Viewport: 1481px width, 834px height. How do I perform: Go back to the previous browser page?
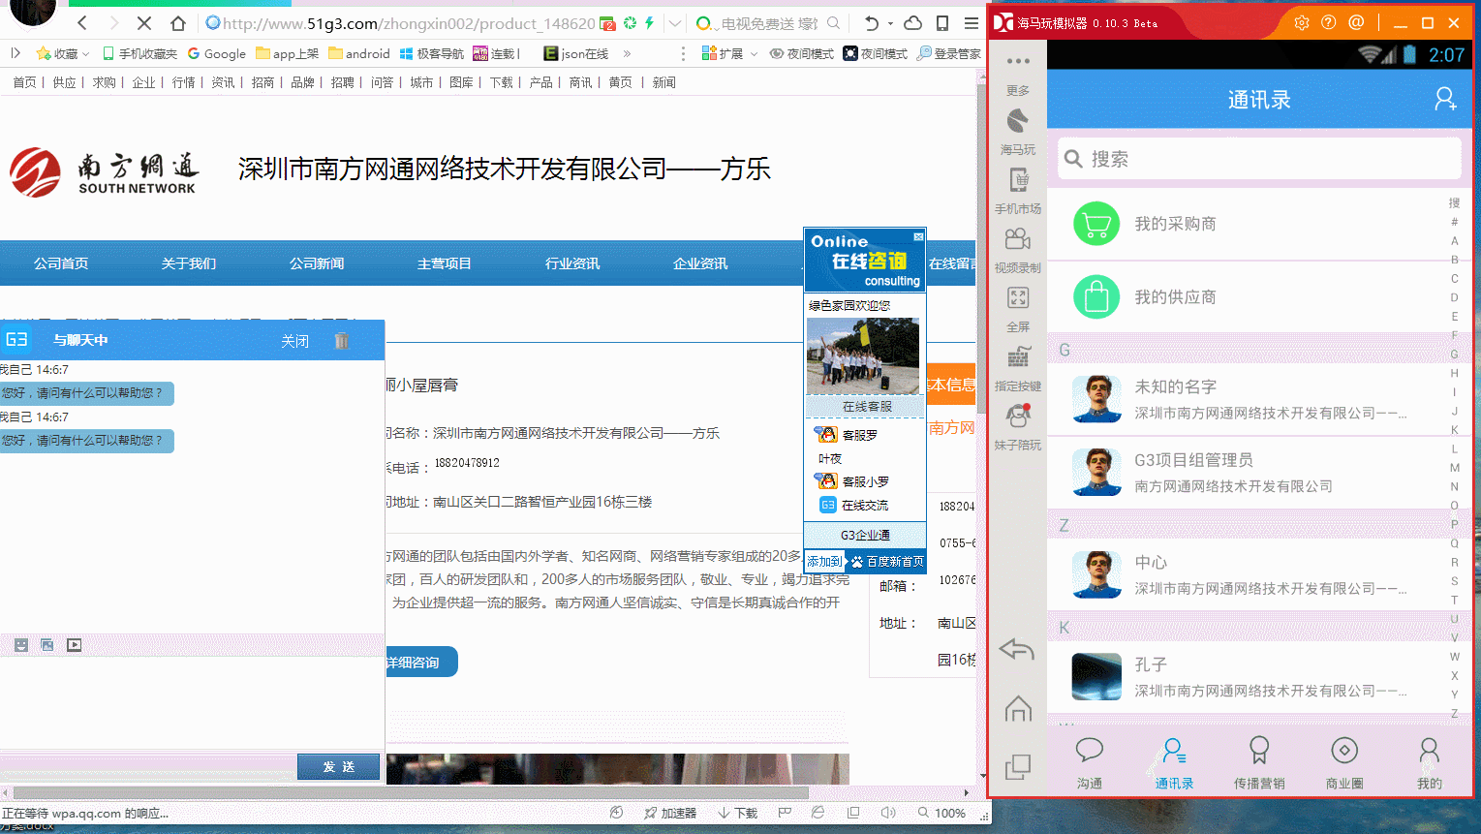click(x=83, y=22)
